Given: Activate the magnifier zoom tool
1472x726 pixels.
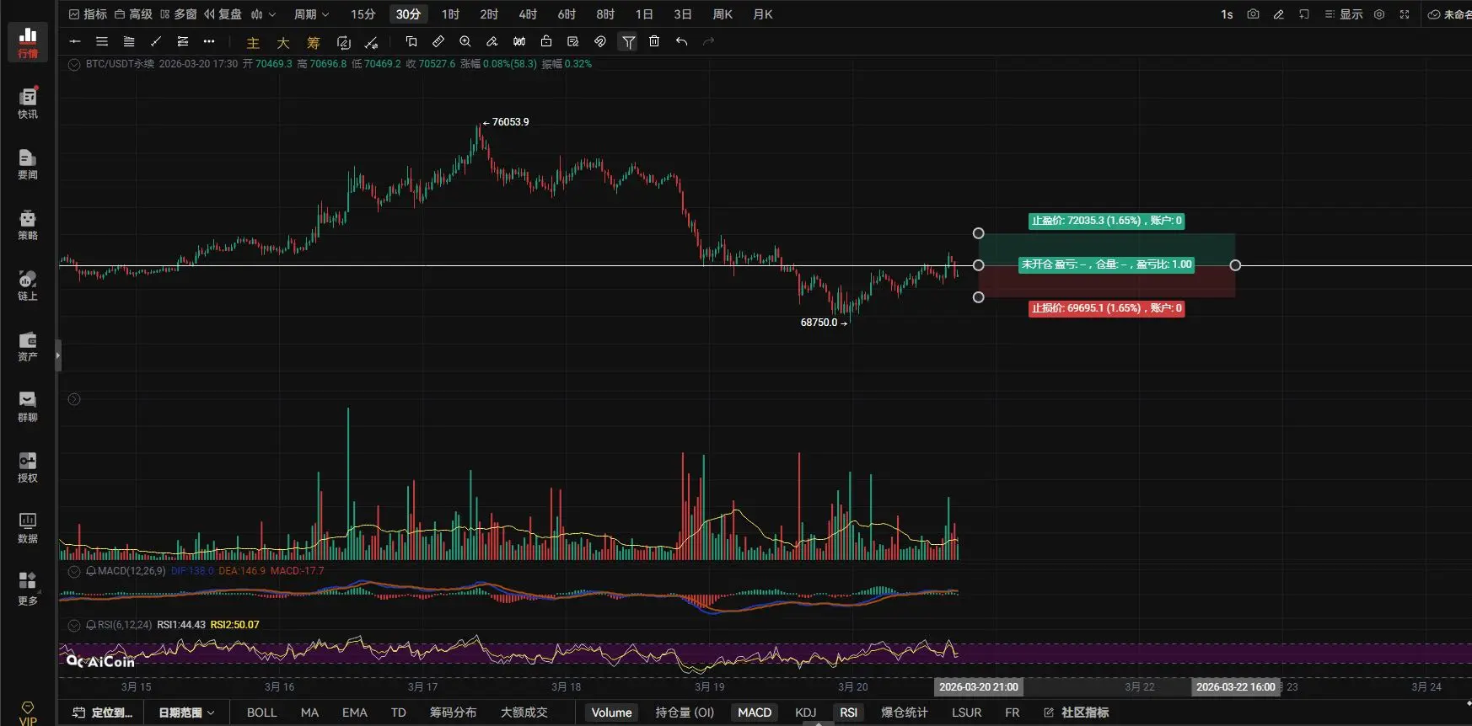Looking at the screenshot, I should (465, 41).
